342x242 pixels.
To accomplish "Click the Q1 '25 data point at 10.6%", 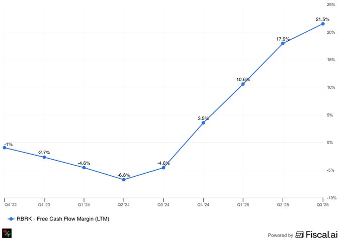I will pyautogui.click(x=243, y=84).
